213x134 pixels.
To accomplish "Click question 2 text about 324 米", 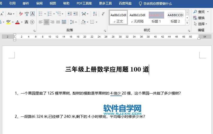I will pyautogui.click(x=80, y=117).
